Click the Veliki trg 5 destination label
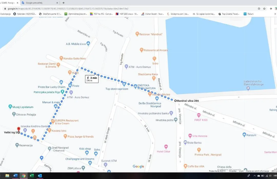The height and width of the screenshot is (179, 277). pos(11,132)
